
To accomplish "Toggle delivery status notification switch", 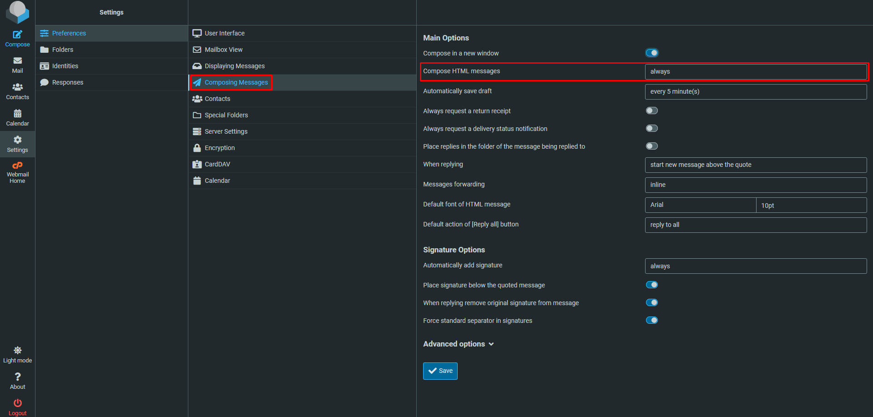I will point(651,129).
